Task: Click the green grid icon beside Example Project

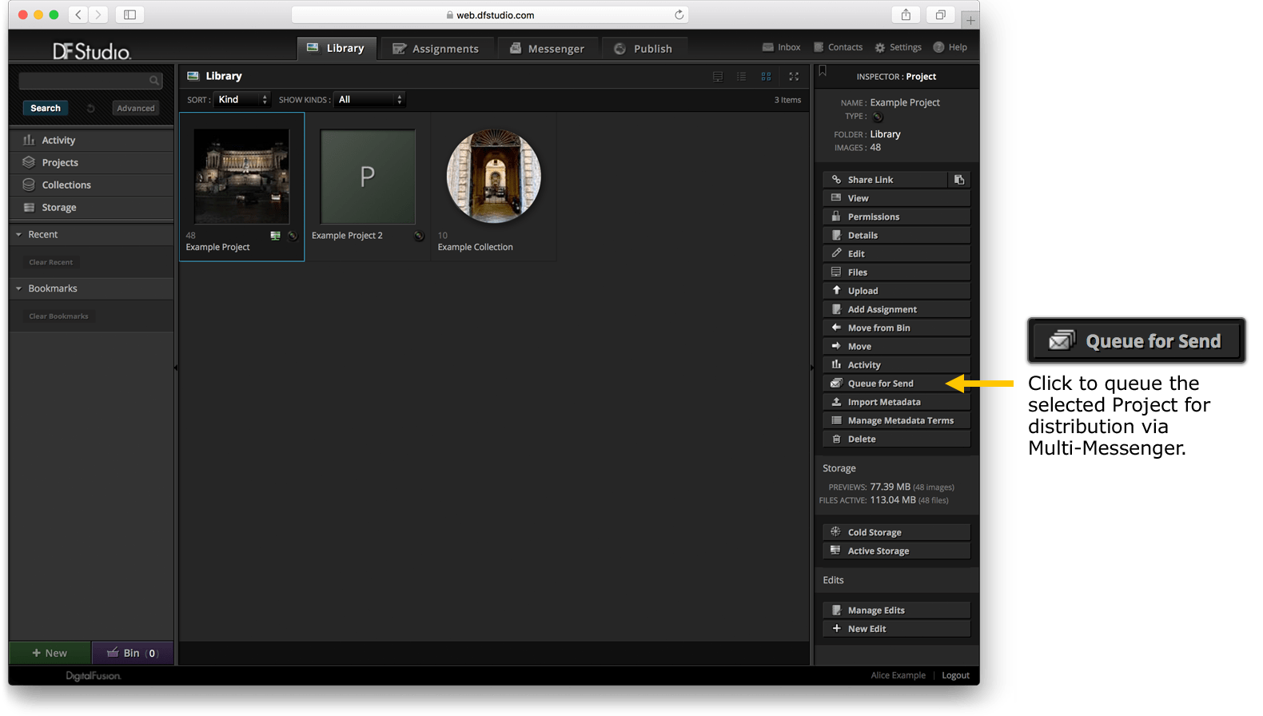Action: click(276, 236)
